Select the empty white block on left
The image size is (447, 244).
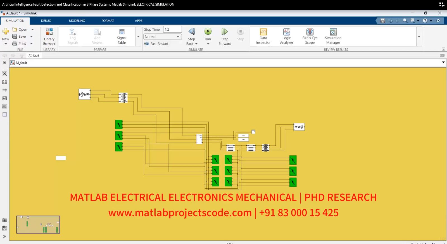click(x=61, y=158)
